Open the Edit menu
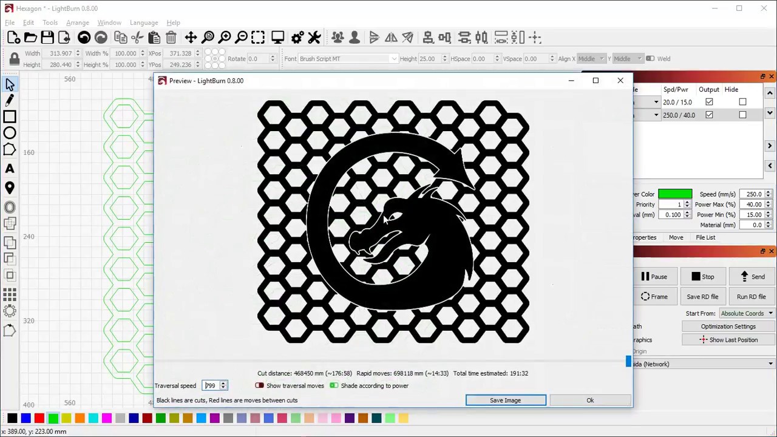The width and height of the screenshot is (777, 437). pyautogui.click(x=29, y=22)
